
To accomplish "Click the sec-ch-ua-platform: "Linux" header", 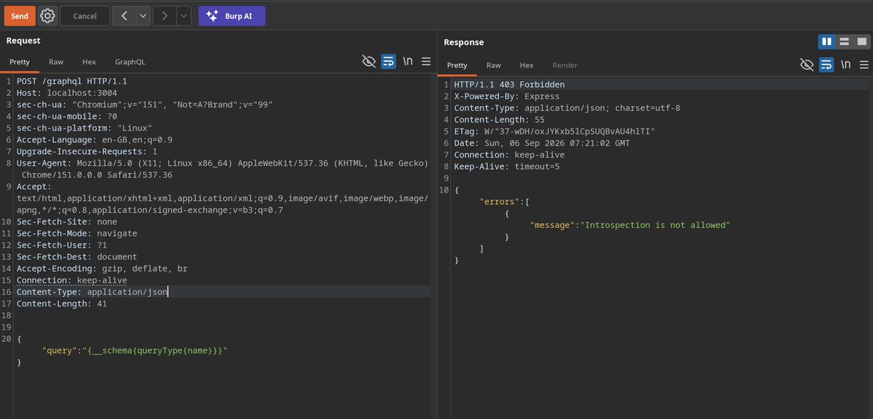I will (x=84, y=129).
